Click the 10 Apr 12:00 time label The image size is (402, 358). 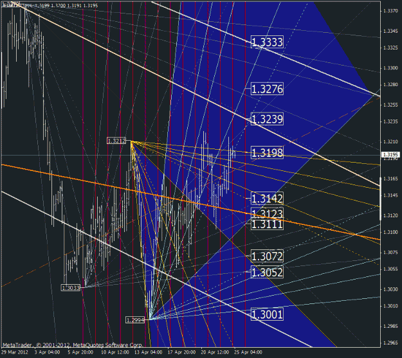[x=115, y=352]
